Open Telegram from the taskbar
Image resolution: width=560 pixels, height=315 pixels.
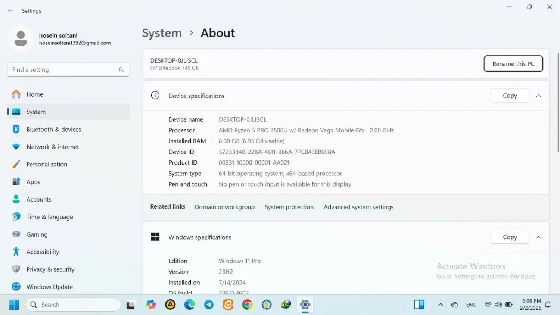coord(209,305)
